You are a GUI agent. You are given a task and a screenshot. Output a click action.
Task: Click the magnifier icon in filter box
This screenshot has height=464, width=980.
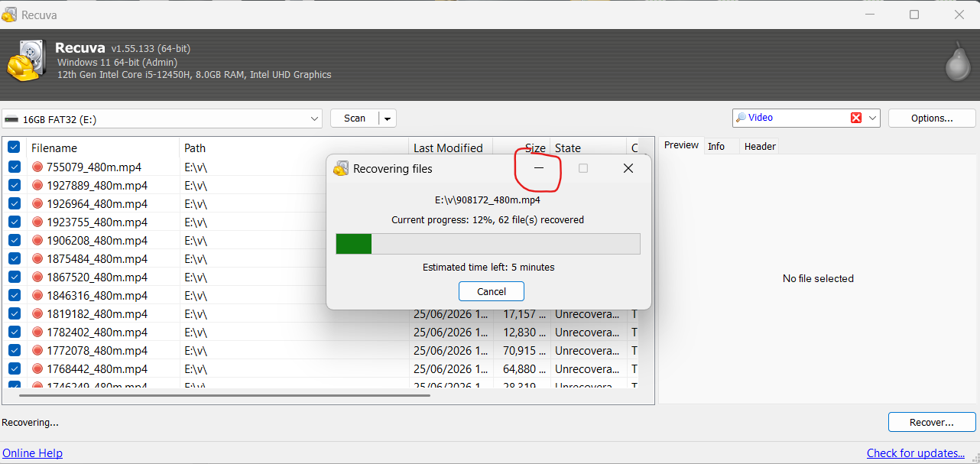point(741,118)
